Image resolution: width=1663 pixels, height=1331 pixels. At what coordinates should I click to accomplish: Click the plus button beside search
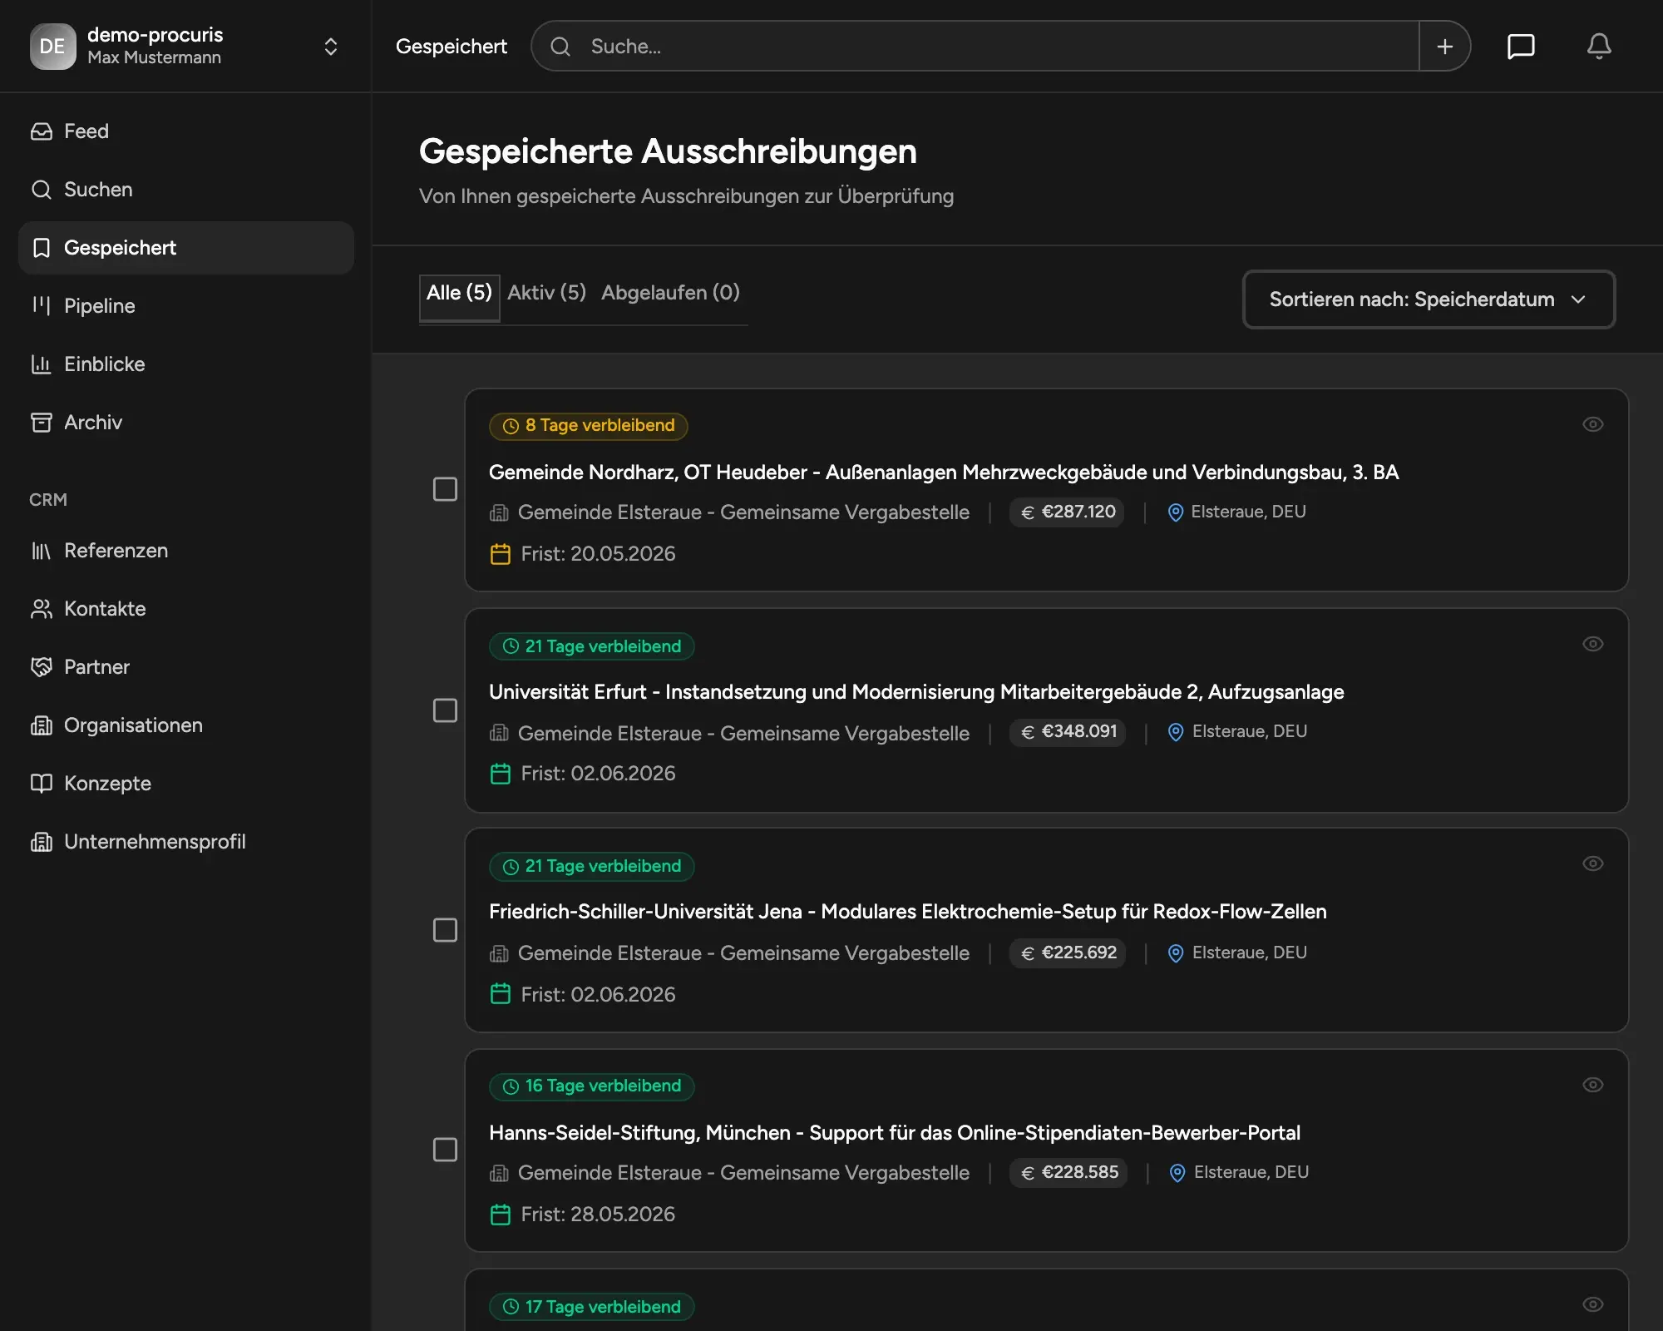click(1445, 47)
